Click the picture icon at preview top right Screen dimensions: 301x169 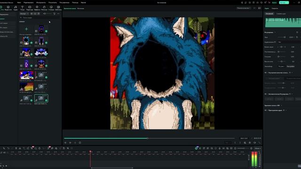point(259,8)
